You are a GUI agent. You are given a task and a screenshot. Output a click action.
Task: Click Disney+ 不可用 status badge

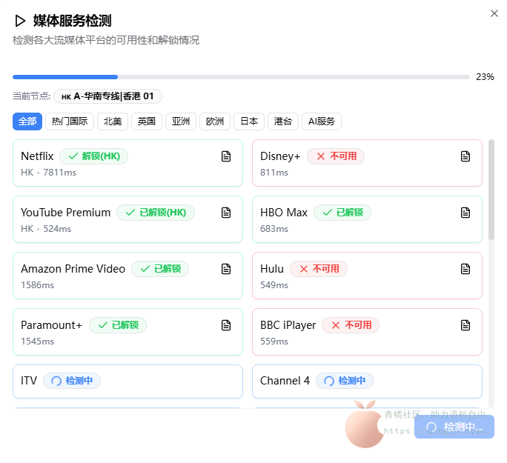click(336, 156)
